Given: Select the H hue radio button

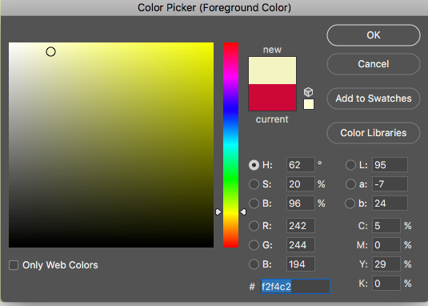Looking at the screenshot, I should tap(254, 165).
